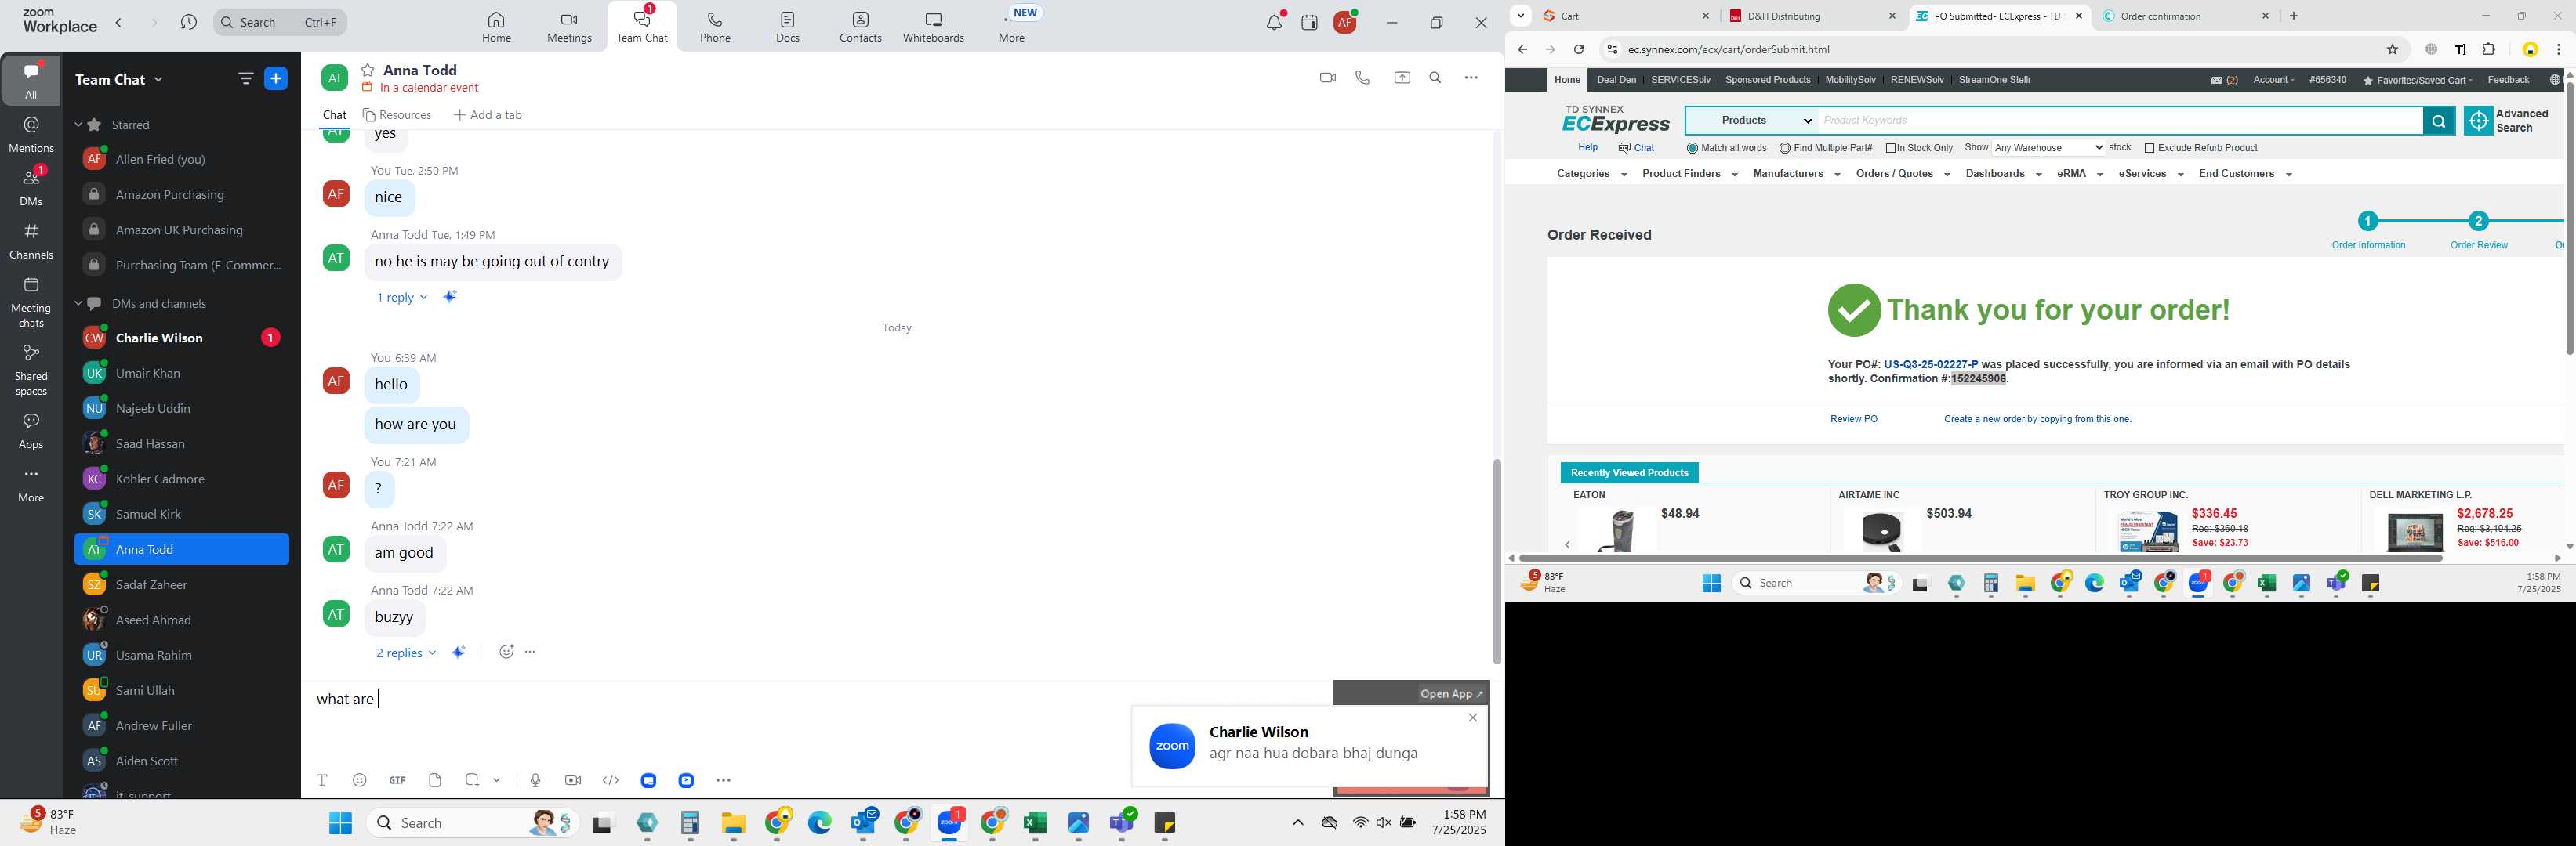Create a new chat with plus button
2576x846 pixels.
tap(276, 79)
